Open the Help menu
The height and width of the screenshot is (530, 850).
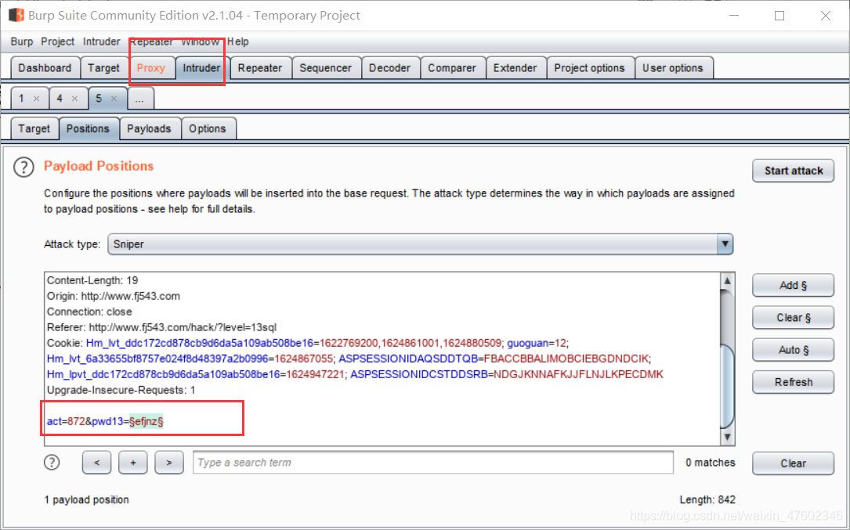point(238,41)
